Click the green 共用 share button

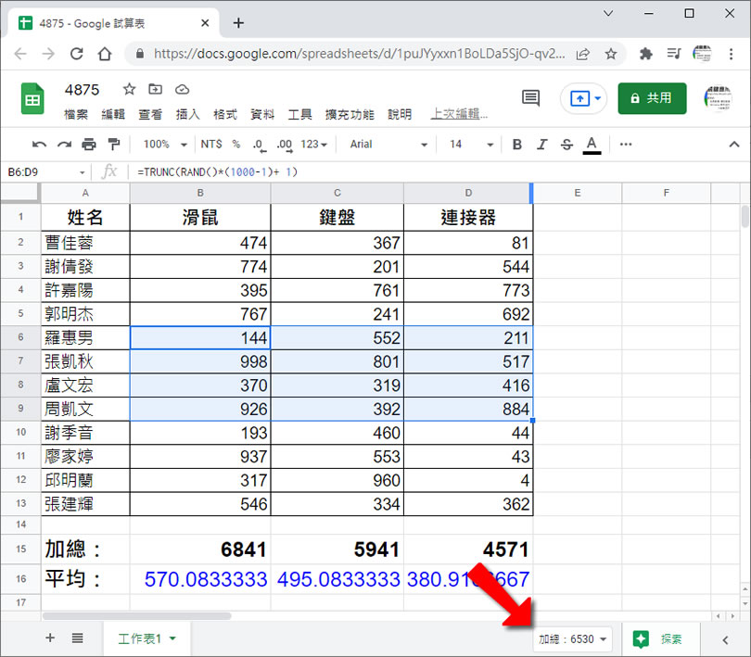pos(652,98)
